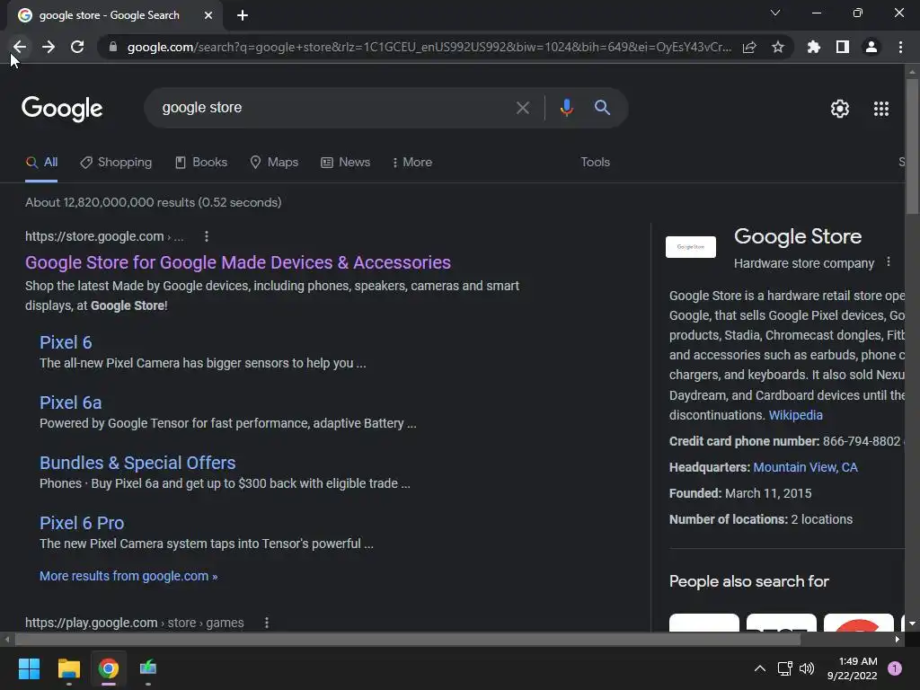Open the tab search chevron
This screenshot has height=690, width=920.
[x=775, y=13]
